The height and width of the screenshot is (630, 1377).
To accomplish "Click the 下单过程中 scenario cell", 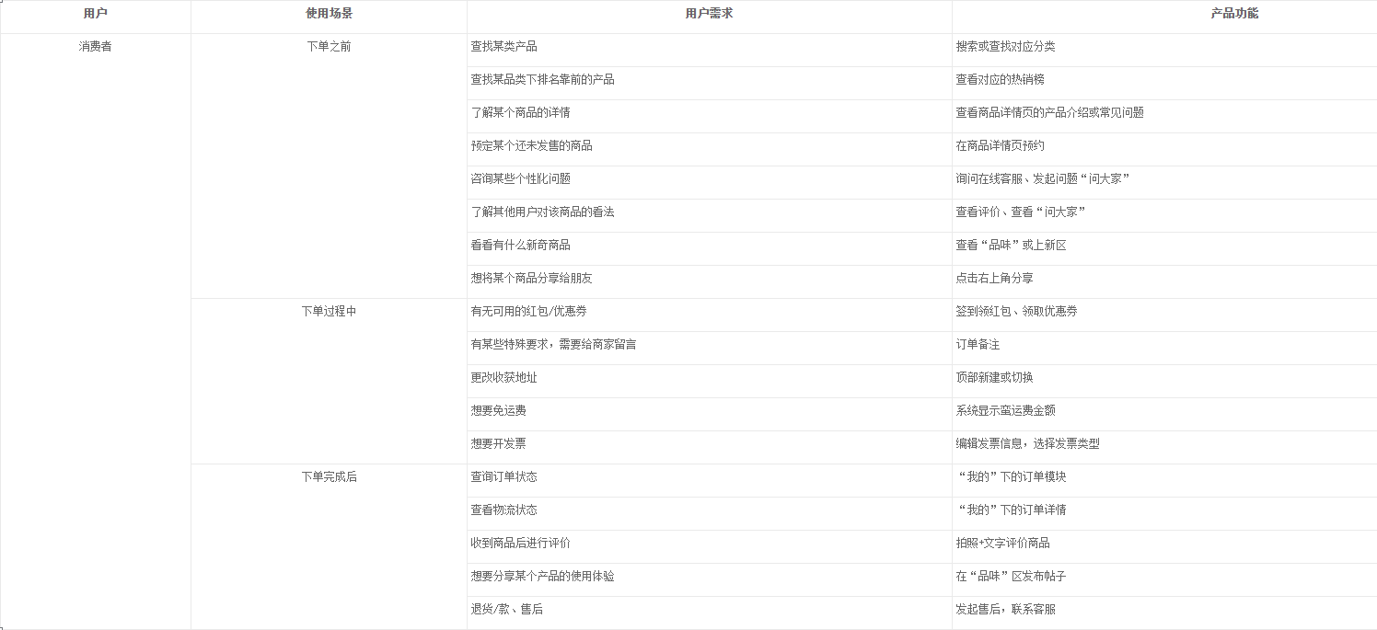I will tap(328, 311).
